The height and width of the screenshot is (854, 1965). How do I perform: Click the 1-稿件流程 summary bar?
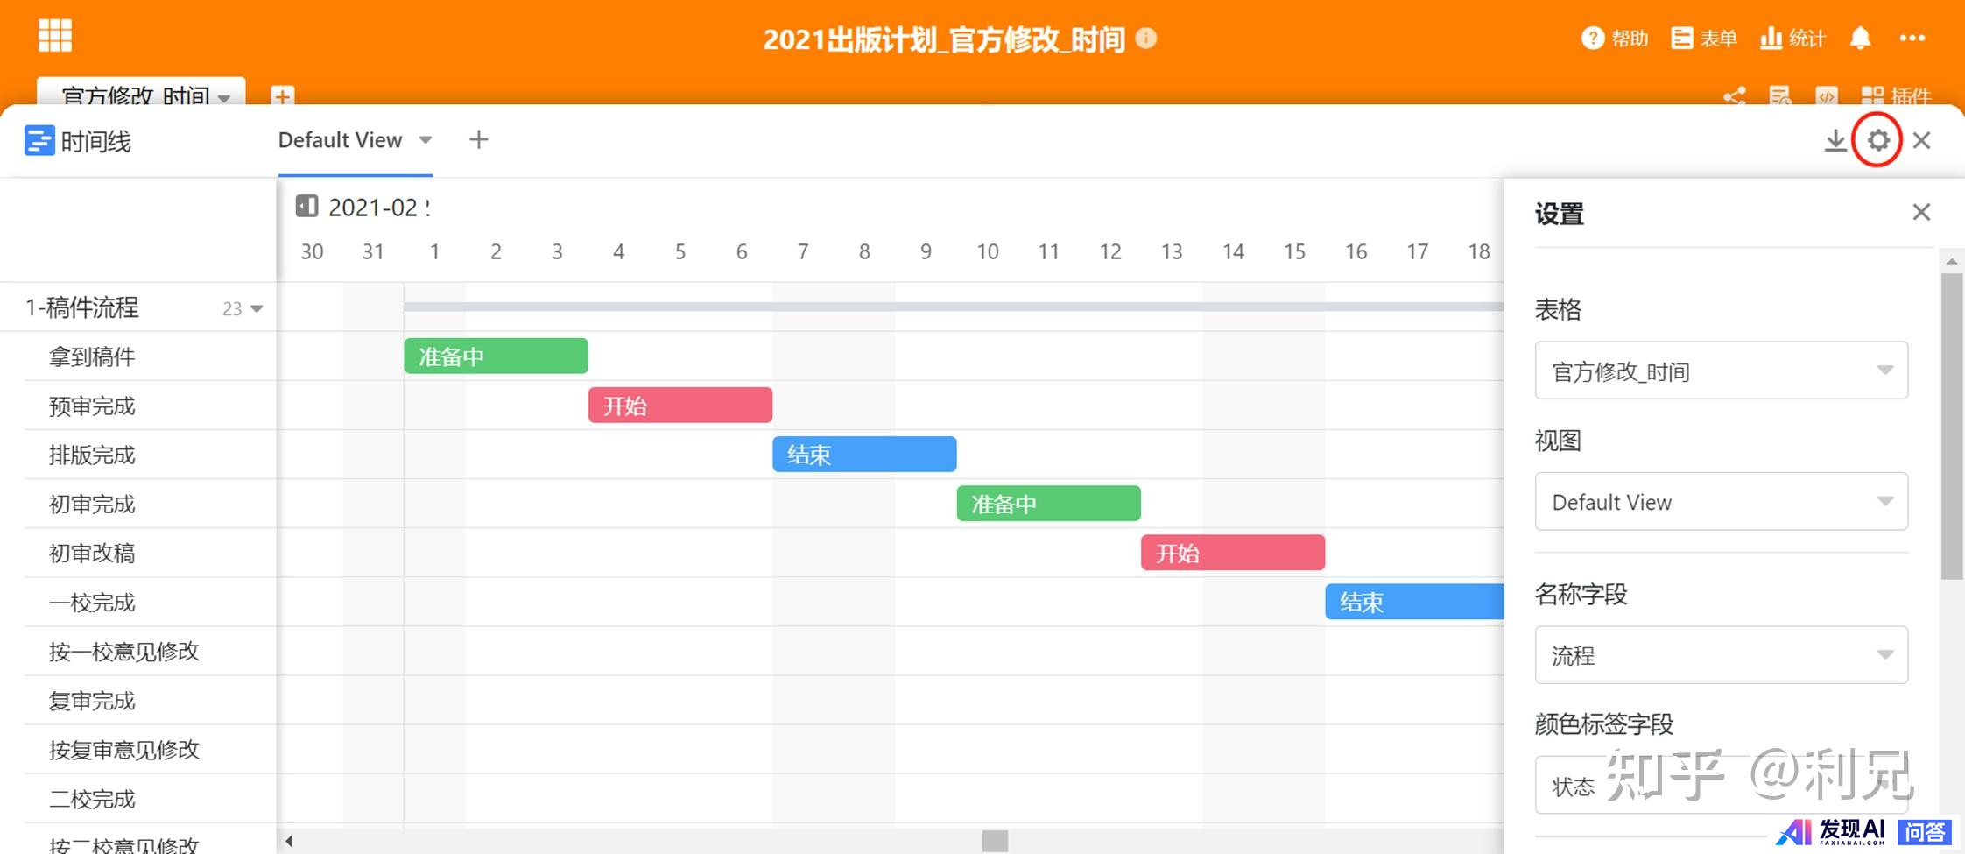954,307
